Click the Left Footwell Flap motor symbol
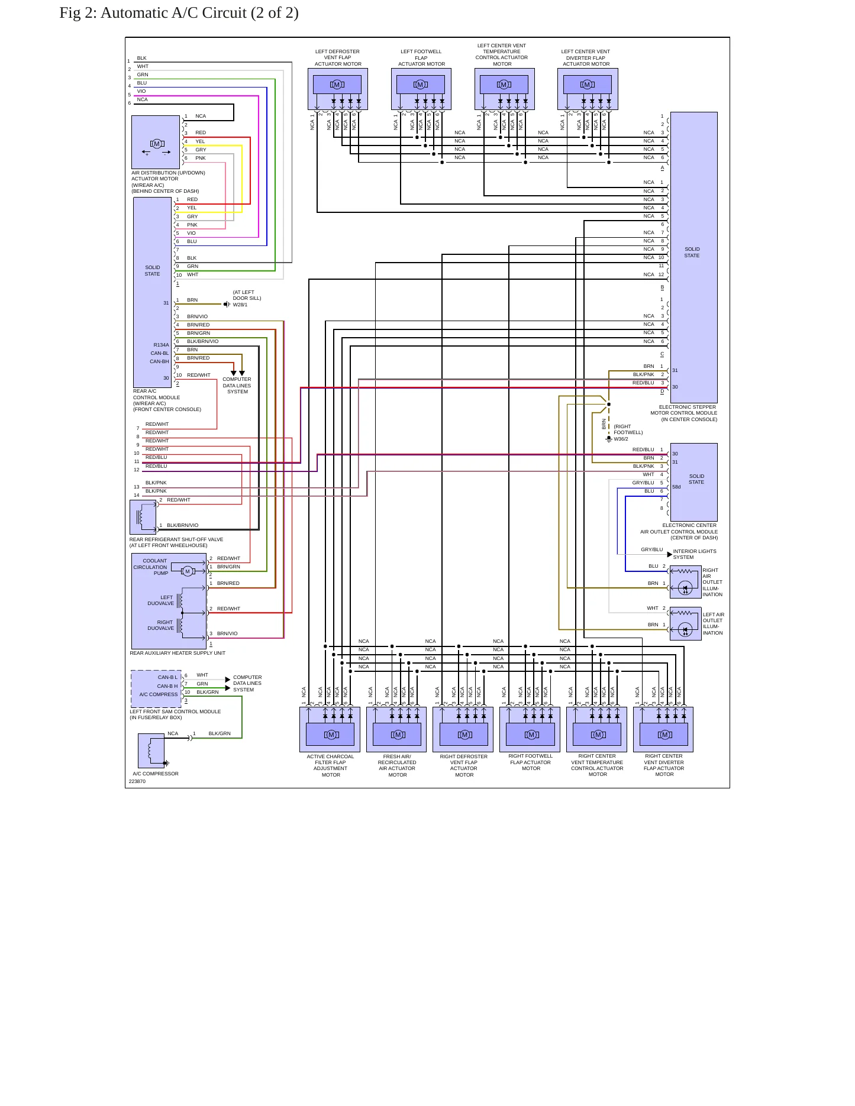 (x=421, y=85)
